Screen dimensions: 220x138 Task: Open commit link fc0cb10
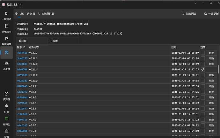[x=22, y=114]
